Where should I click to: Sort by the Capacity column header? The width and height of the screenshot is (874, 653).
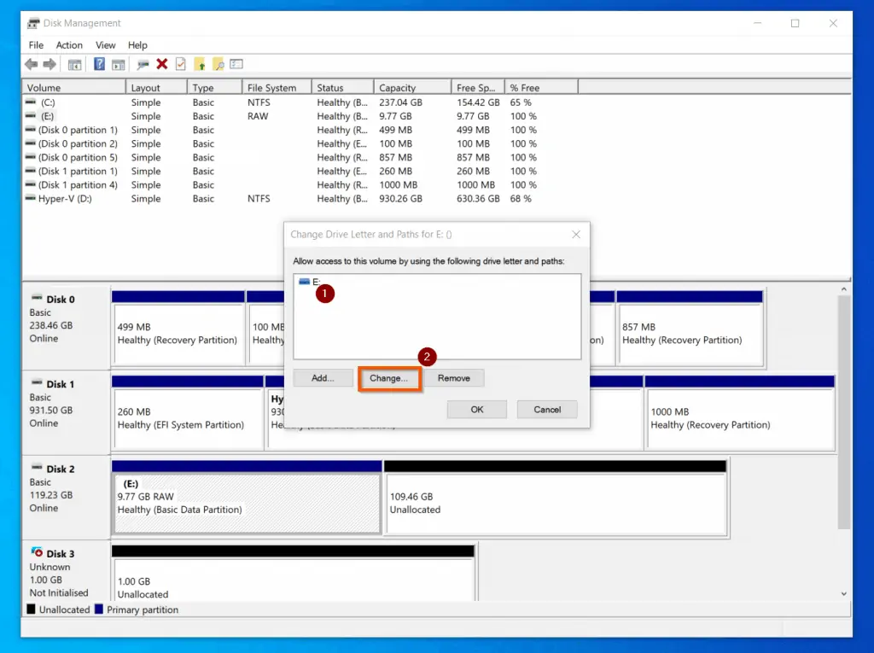point(412,88)
